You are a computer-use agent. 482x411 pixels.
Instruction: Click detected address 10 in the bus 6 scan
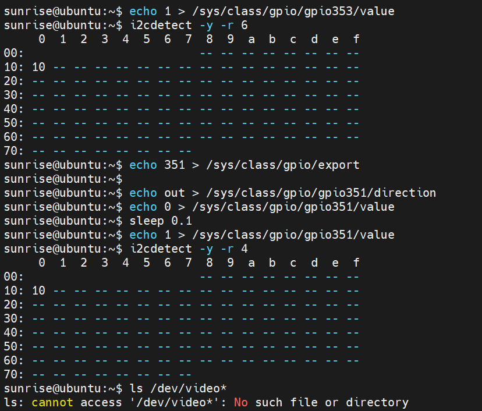[x=39, y=67]
